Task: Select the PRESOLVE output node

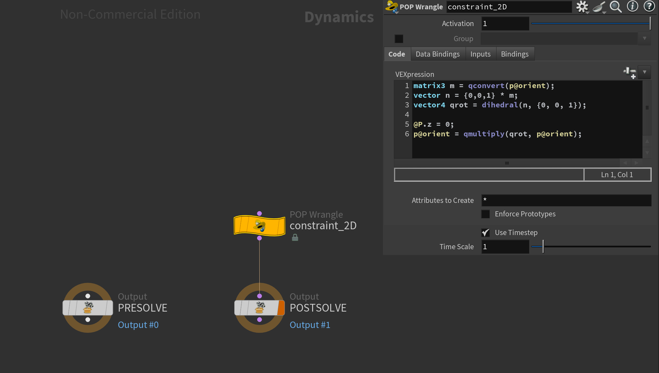Action: (88, 308)
